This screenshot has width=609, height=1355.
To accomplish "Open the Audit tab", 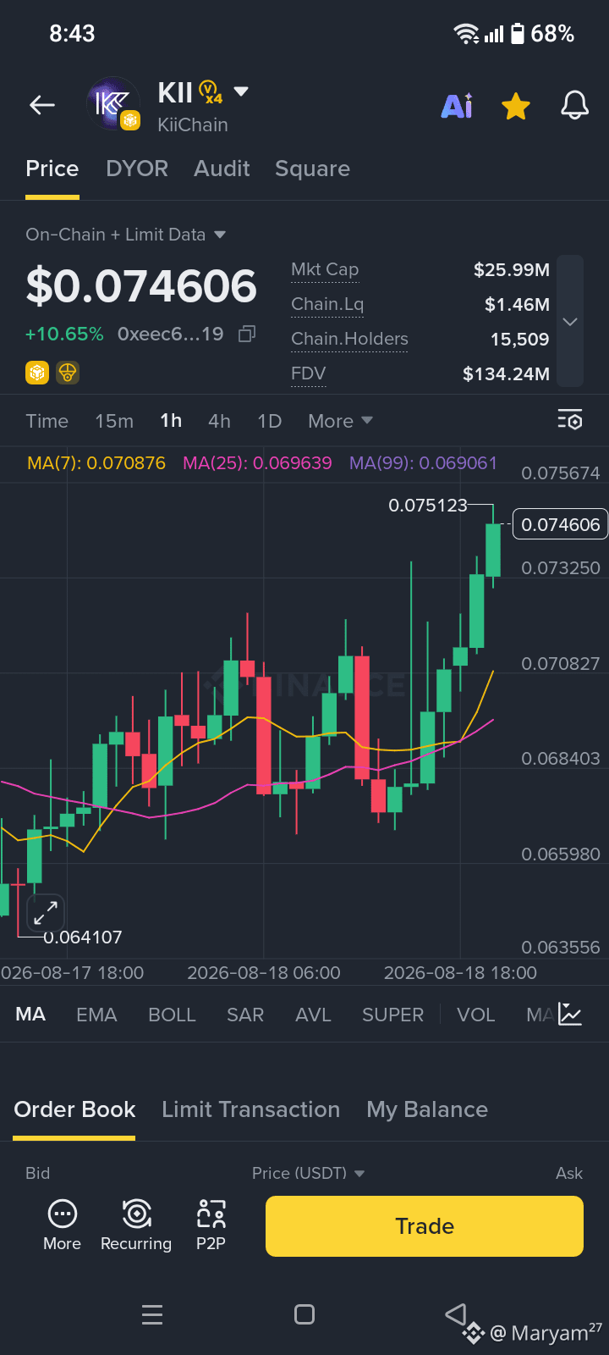I will pos(222,169).
